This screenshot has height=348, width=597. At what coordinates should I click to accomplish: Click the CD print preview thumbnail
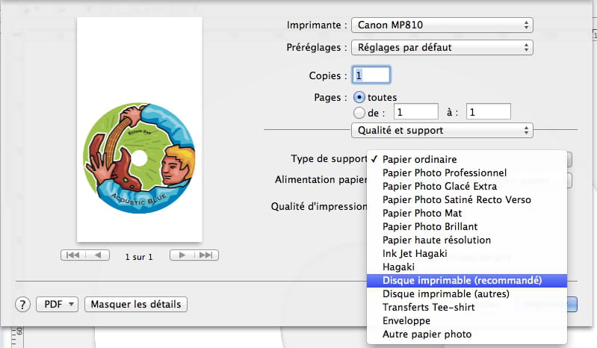click(x=140, y=129)
